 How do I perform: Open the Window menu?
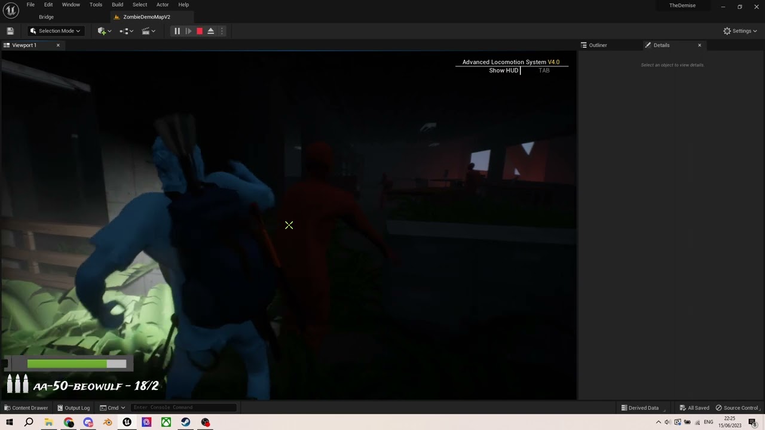(71, 5)
